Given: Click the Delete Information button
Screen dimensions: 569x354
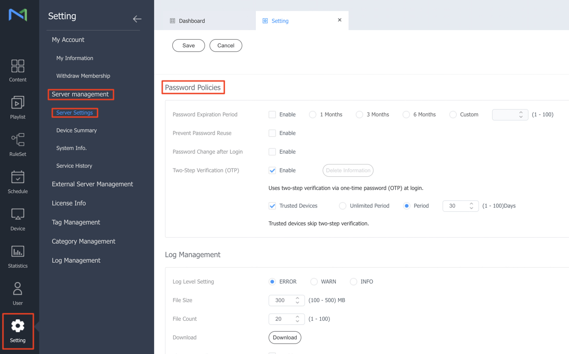Looking at the screenshot, I should click(x=348, y=170).
